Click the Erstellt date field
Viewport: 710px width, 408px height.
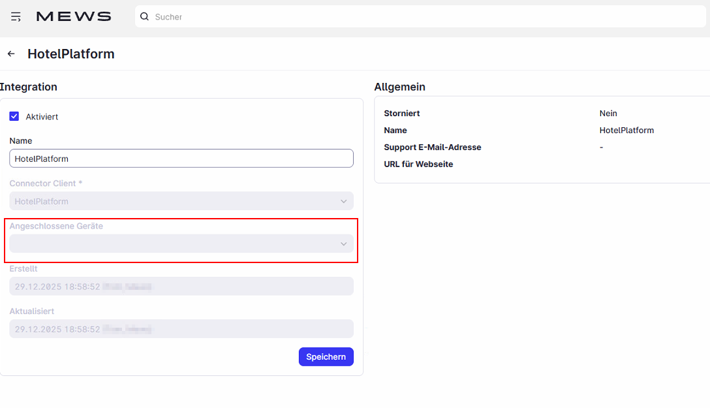click(x=181, y=286)
